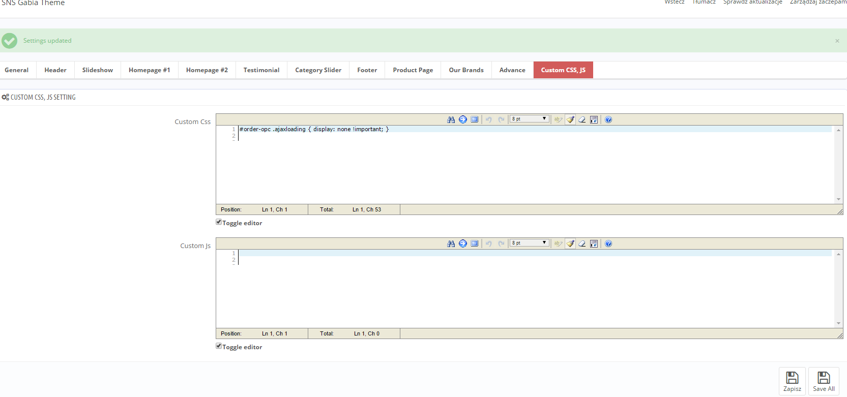Click inside the Custom Js code area

pyautogui.click(x=534, y=290)
